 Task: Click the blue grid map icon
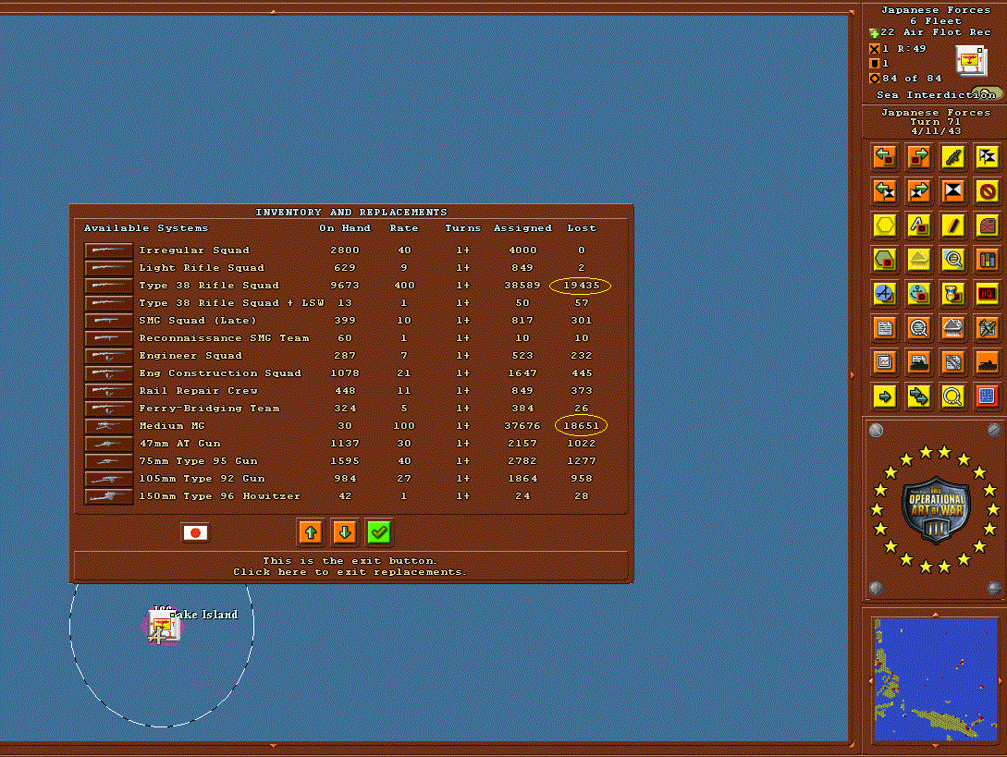tap(987, 397)
